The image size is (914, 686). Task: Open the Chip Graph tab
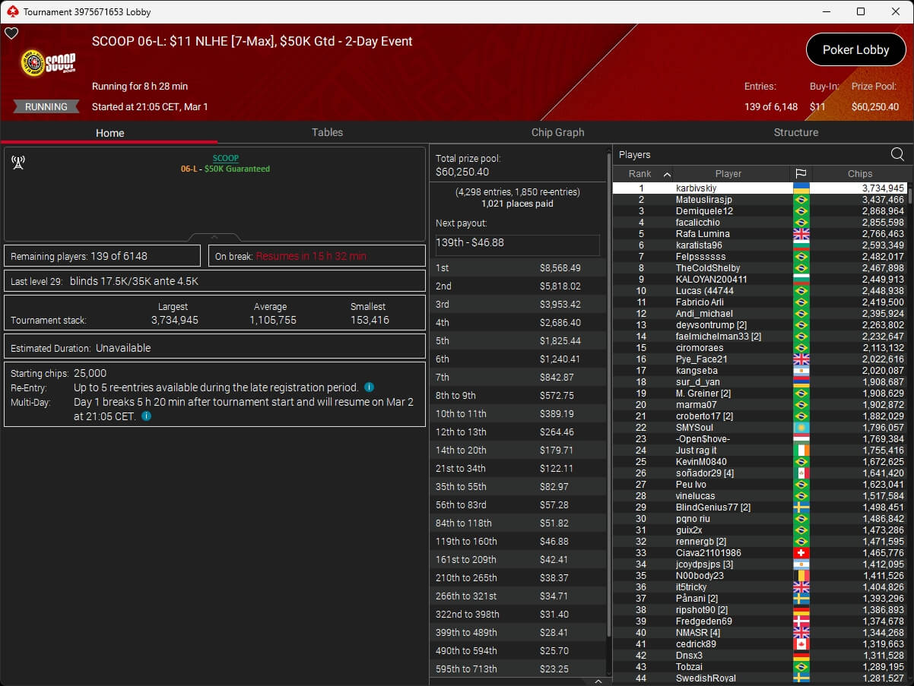[x=557, y=132]
